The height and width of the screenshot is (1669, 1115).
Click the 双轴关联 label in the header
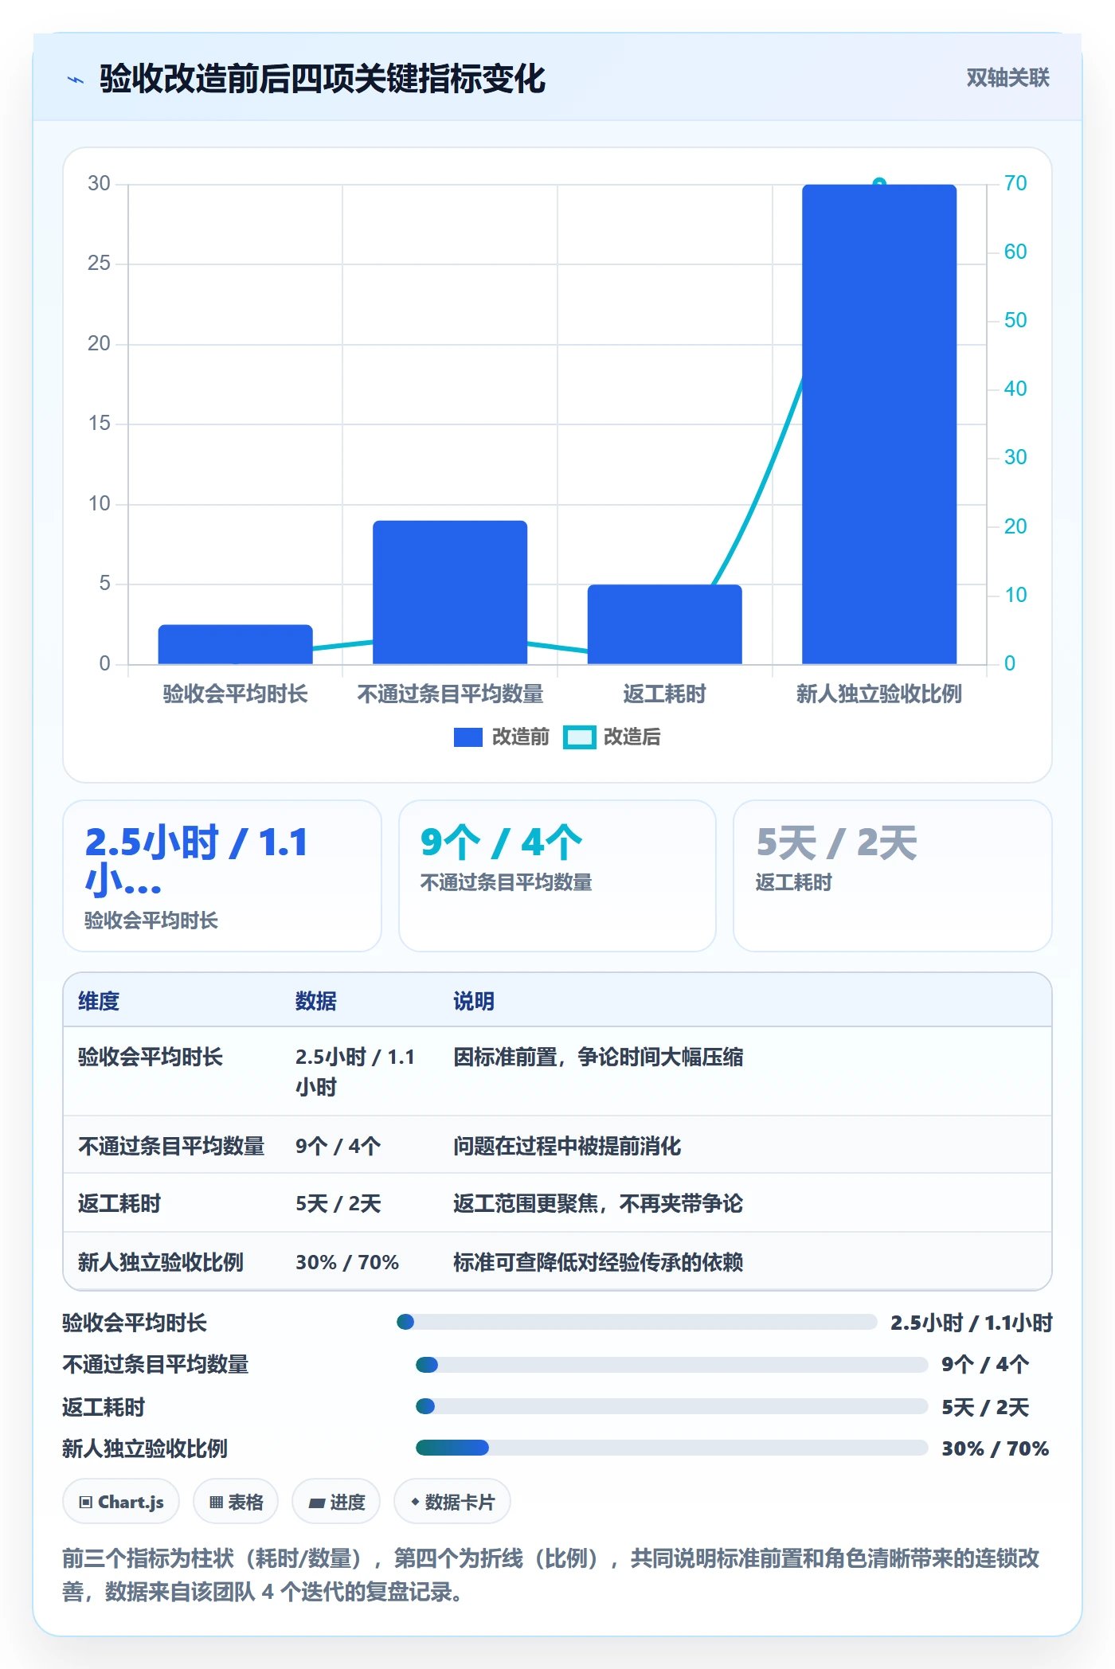1007,78
